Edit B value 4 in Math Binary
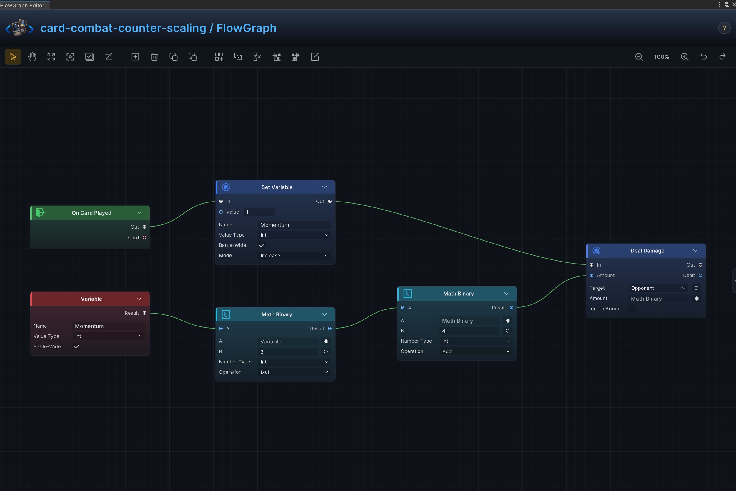Viewport: 736px width, 491px height. [x=469, y=331]
